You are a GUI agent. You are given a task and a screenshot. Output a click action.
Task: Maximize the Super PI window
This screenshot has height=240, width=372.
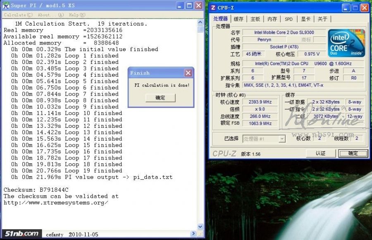pyautogui.click(x=189, y=6)
